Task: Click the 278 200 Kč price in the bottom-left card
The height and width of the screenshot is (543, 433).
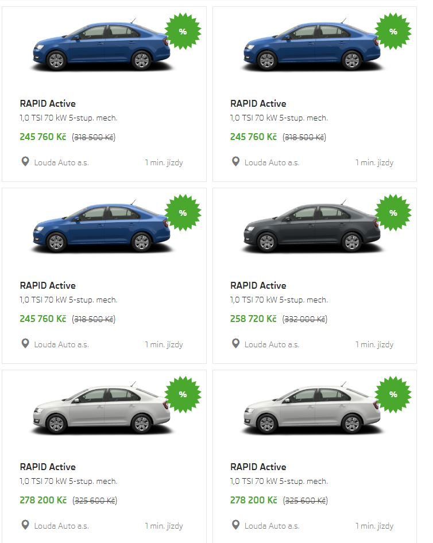Action: click(x=43, y=500)
